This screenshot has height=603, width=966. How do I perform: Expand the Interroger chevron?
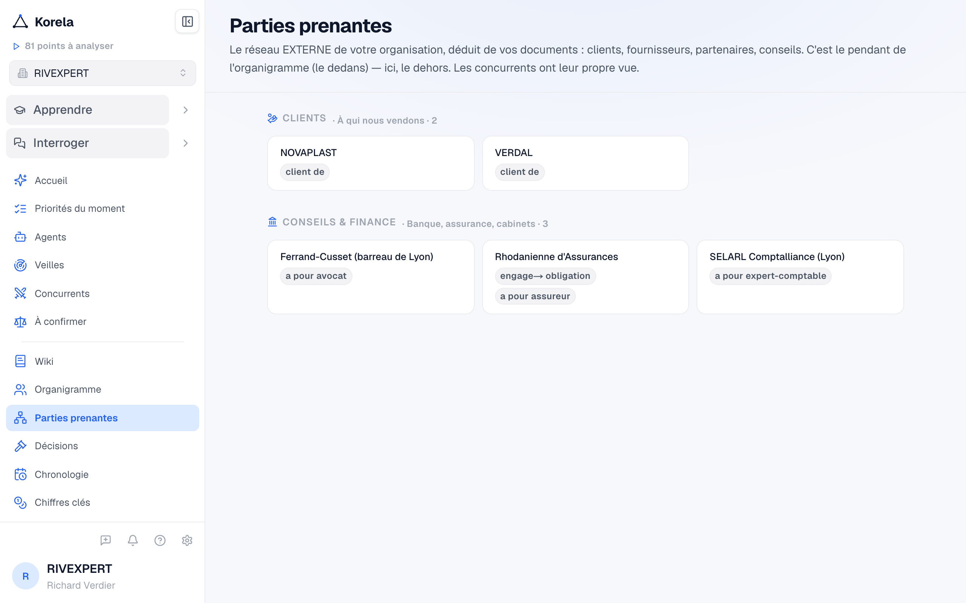[x=186, y=143]
